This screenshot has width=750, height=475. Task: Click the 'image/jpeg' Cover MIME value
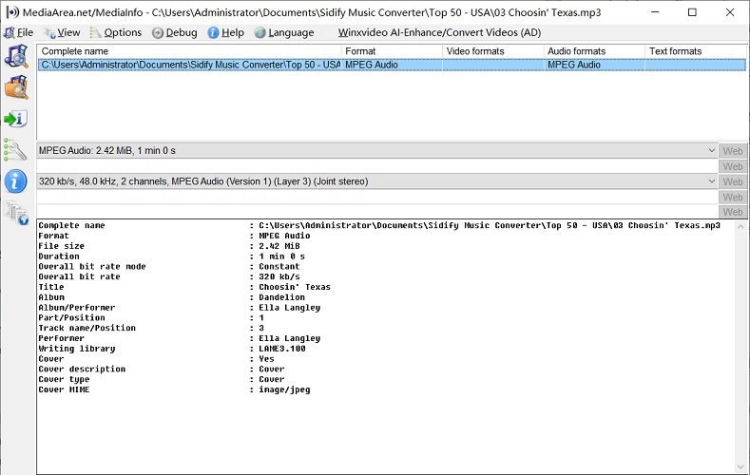(x=284, y=389)
